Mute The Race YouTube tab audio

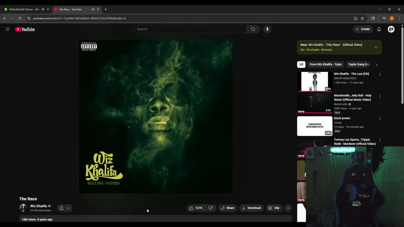pos(93,9)
